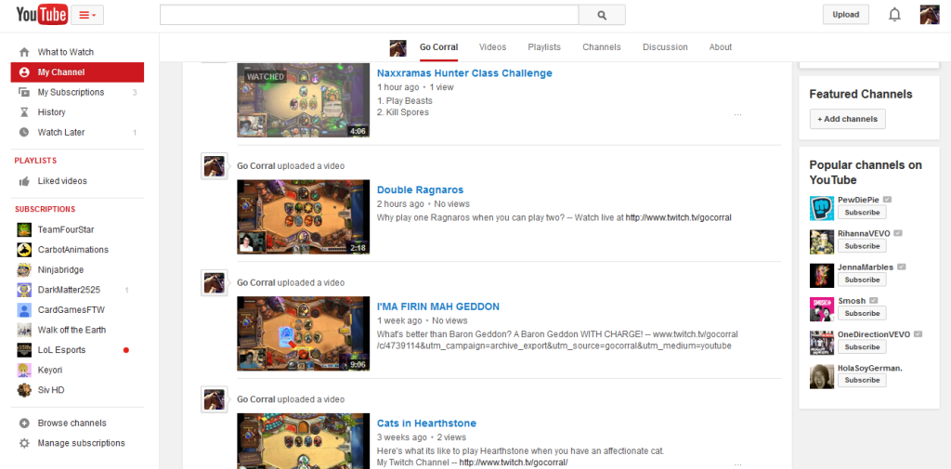Open Smosh channel avatar

[x=822, y=309]
